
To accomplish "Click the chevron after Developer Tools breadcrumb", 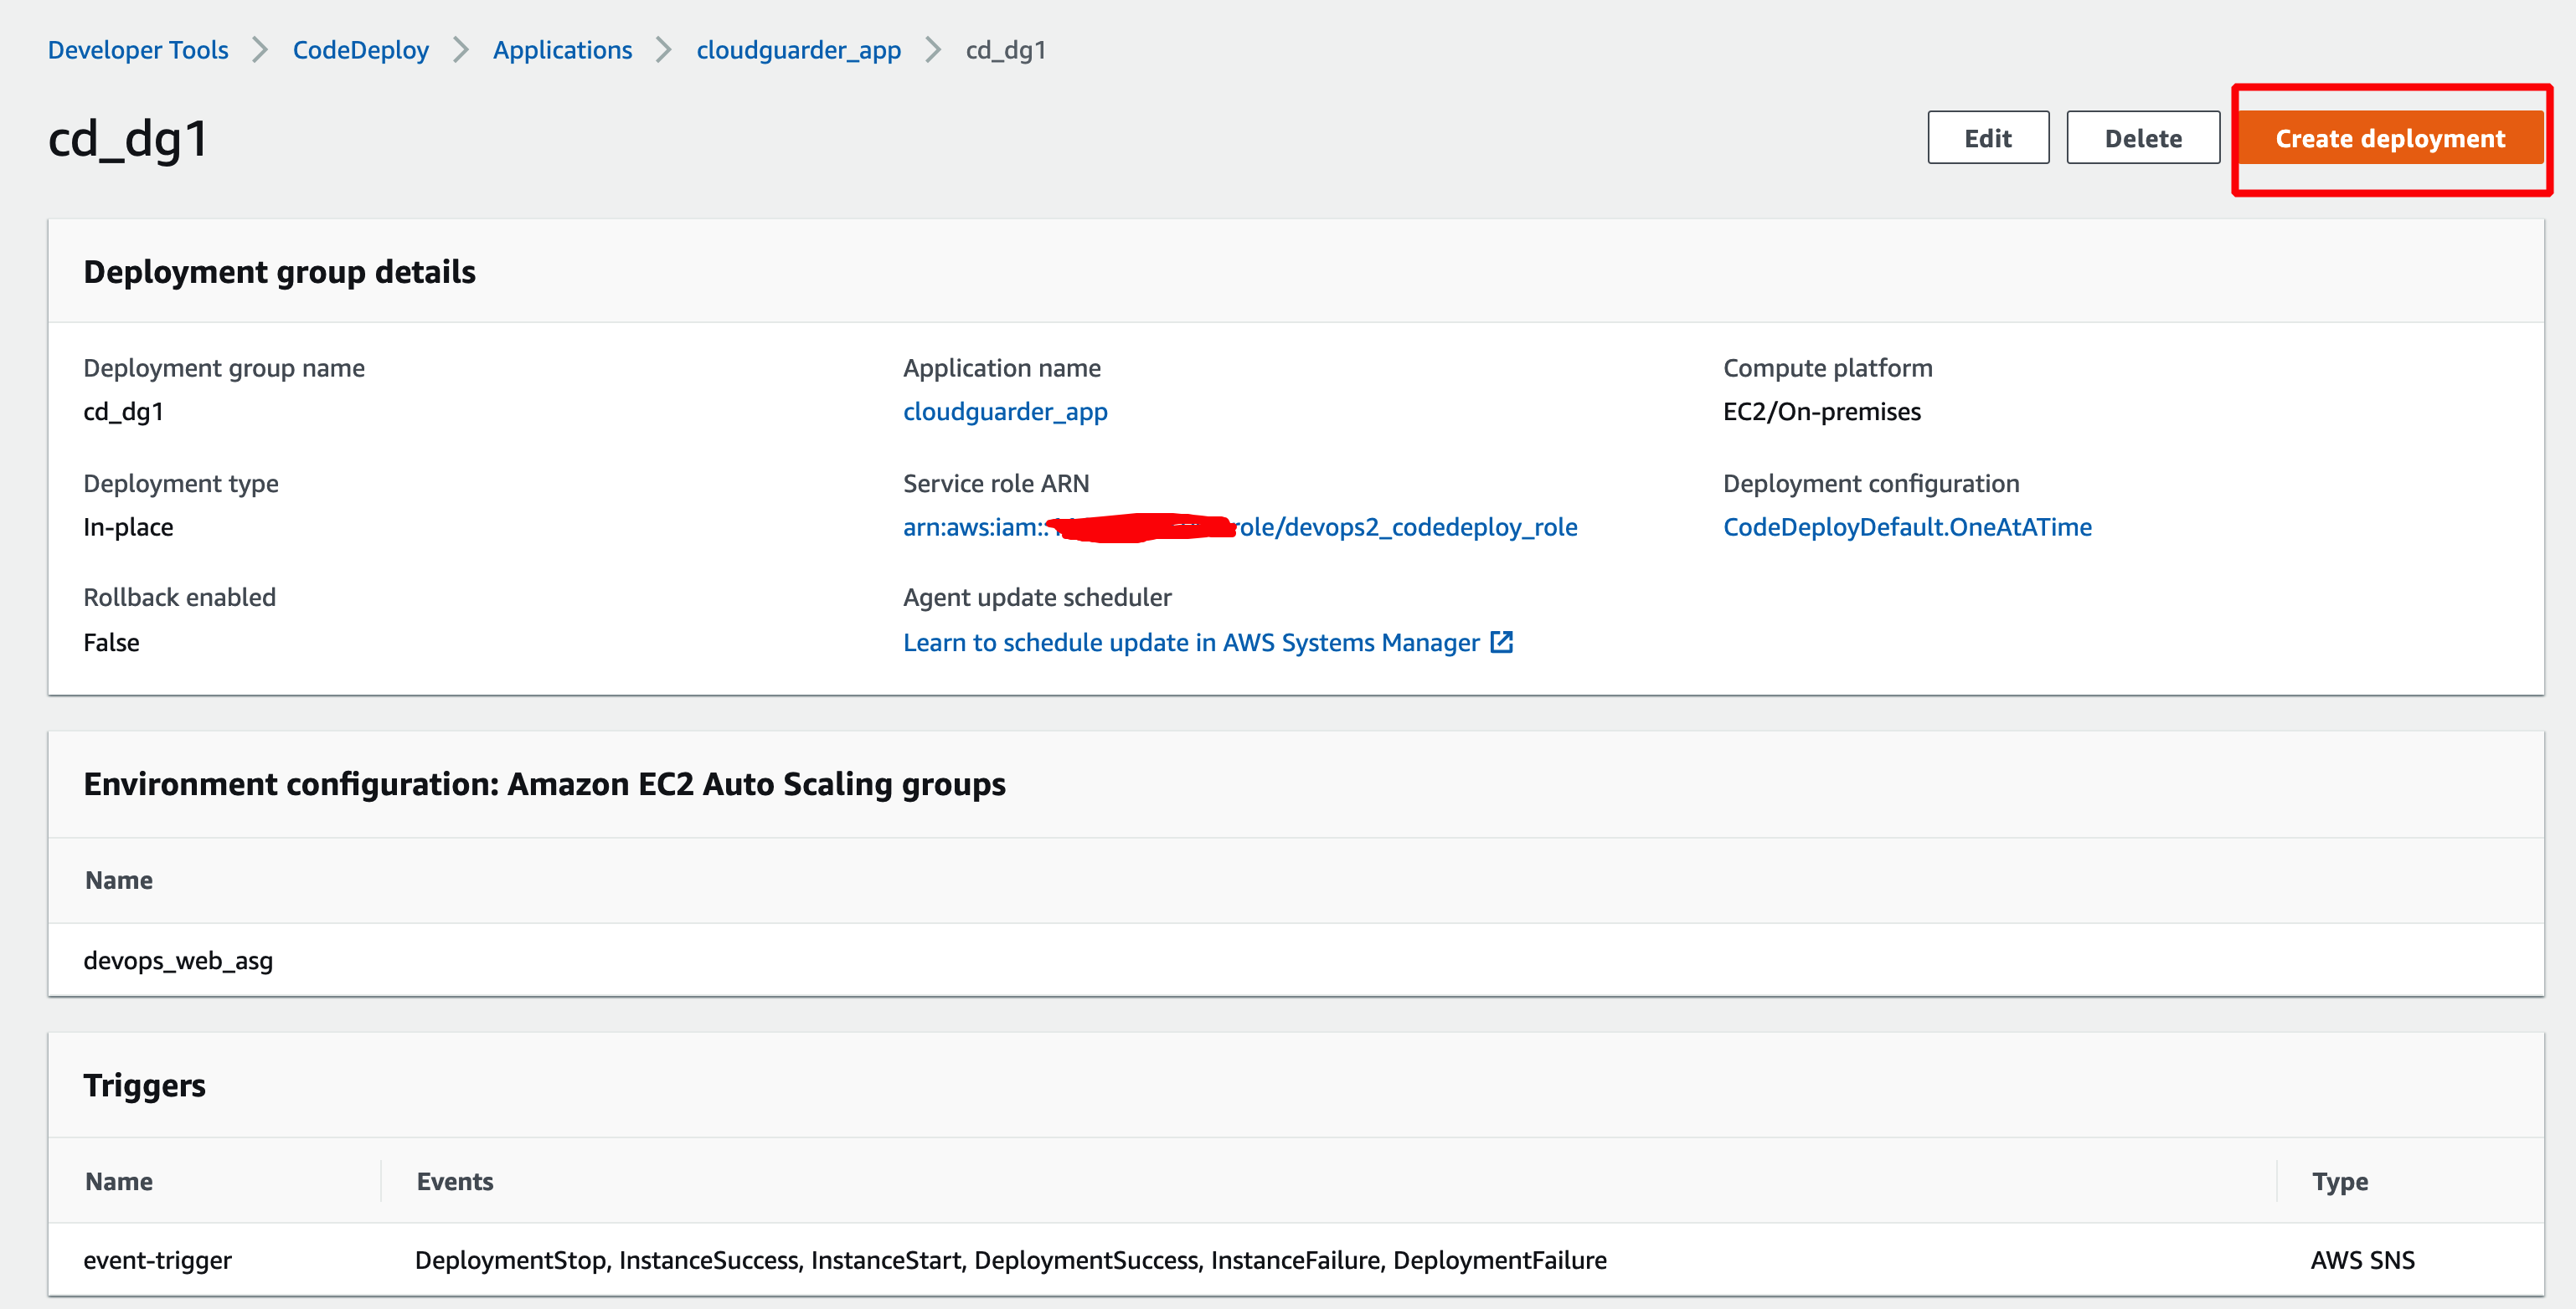I will tap(260, 50).
